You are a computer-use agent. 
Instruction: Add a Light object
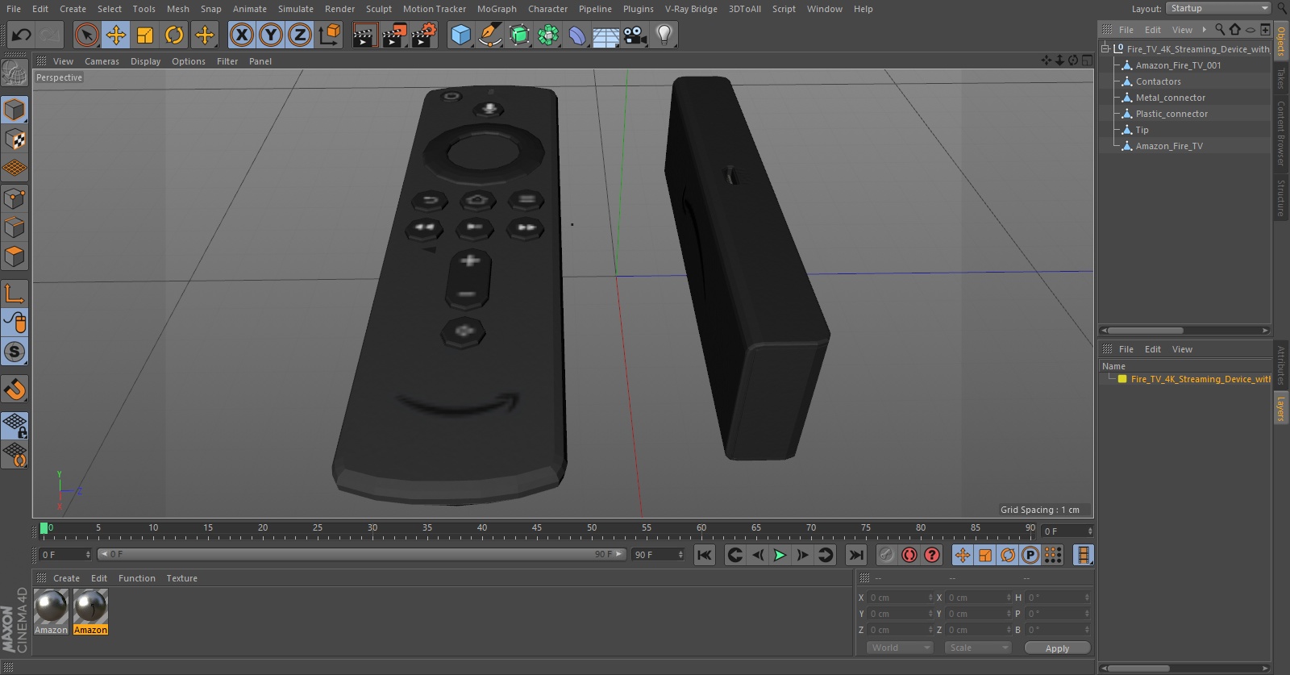coord(664,35)
